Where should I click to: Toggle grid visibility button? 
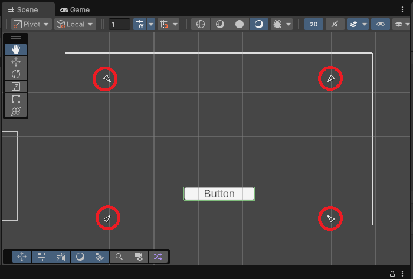point(140,25)
